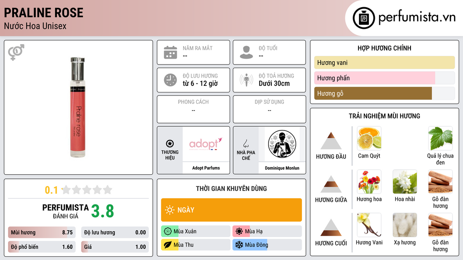The width and height of the screenshot is (463, 260).
Task: Click the Hương hoa flowers image
Action: click(369, 181)
